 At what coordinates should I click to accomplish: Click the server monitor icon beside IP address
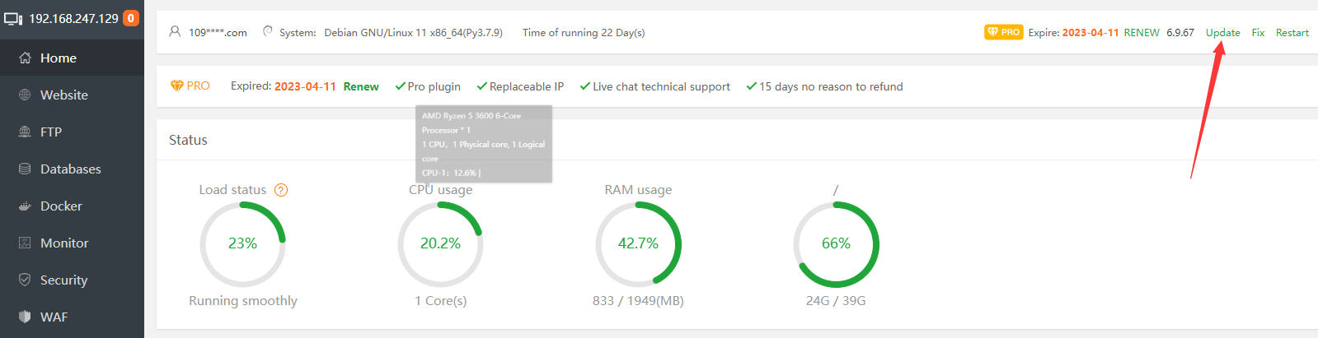click(x=13, y=19)
